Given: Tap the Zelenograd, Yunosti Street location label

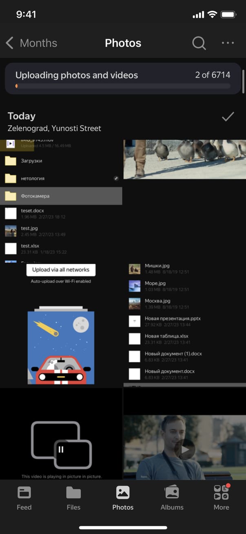Looking at the screenshot, I should (x=54, y=128).
